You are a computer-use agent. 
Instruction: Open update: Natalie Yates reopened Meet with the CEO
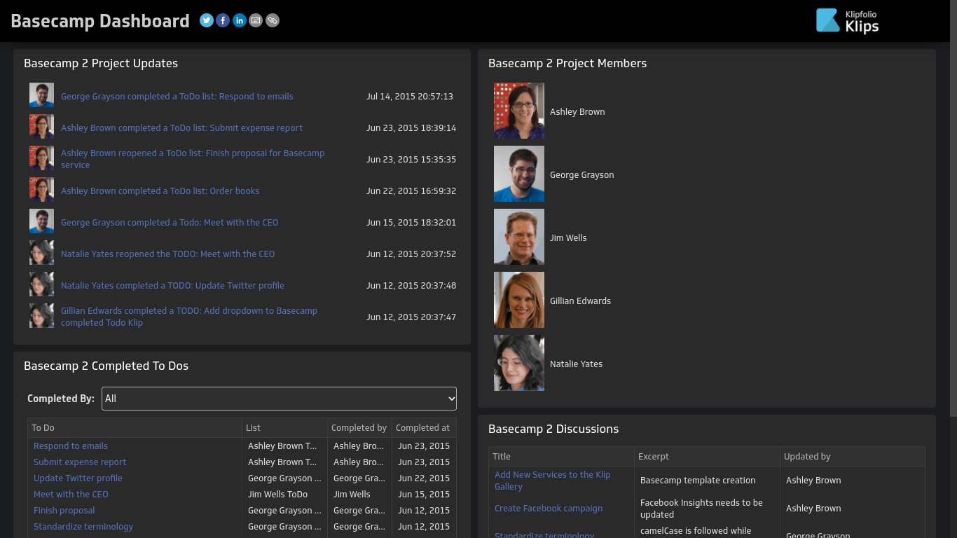(x=168, y=254)
